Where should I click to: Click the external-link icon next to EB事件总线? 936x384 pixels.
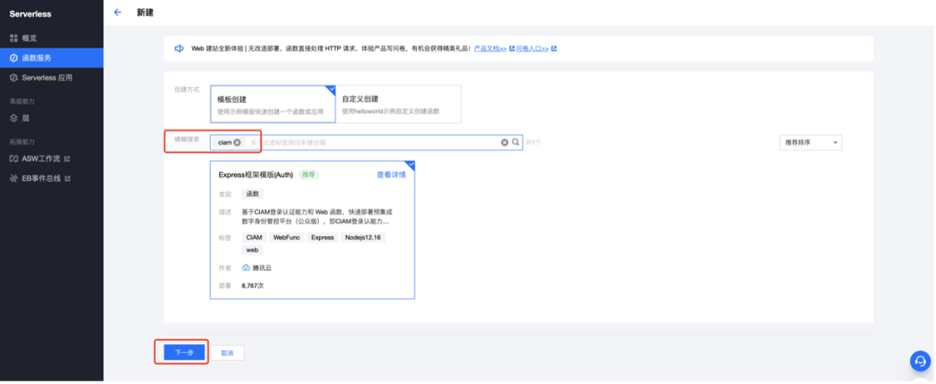pyautogui.click(x=67, y=179)
